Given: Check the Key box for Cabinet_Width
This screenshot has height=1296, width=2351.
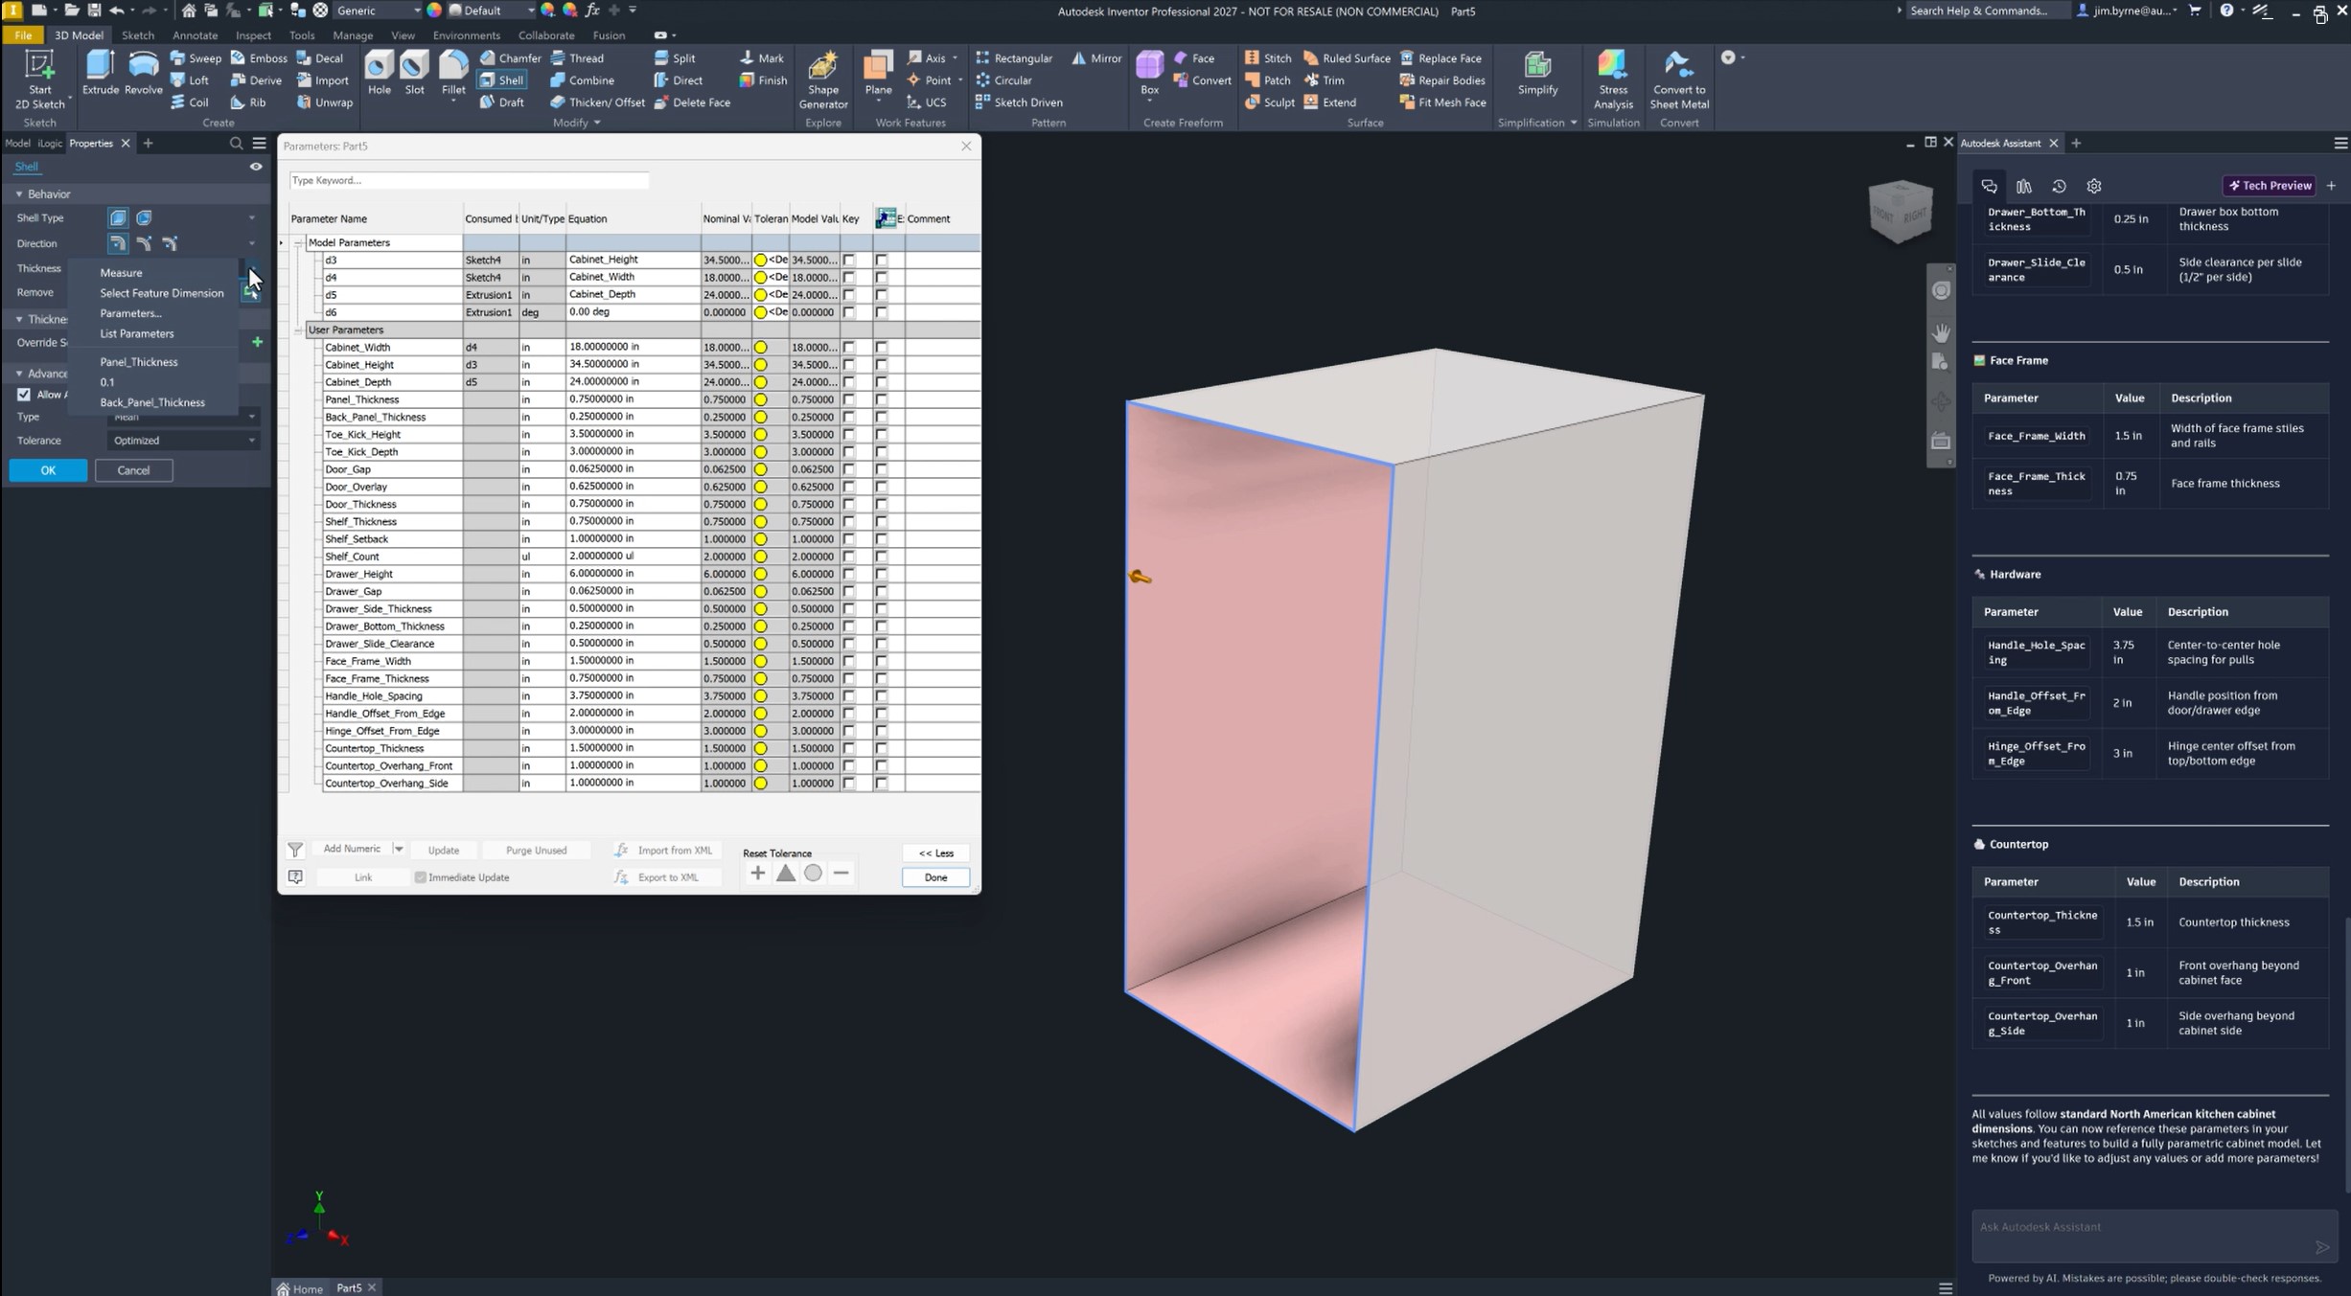Looking at the screenshot, I should point(848,347).
